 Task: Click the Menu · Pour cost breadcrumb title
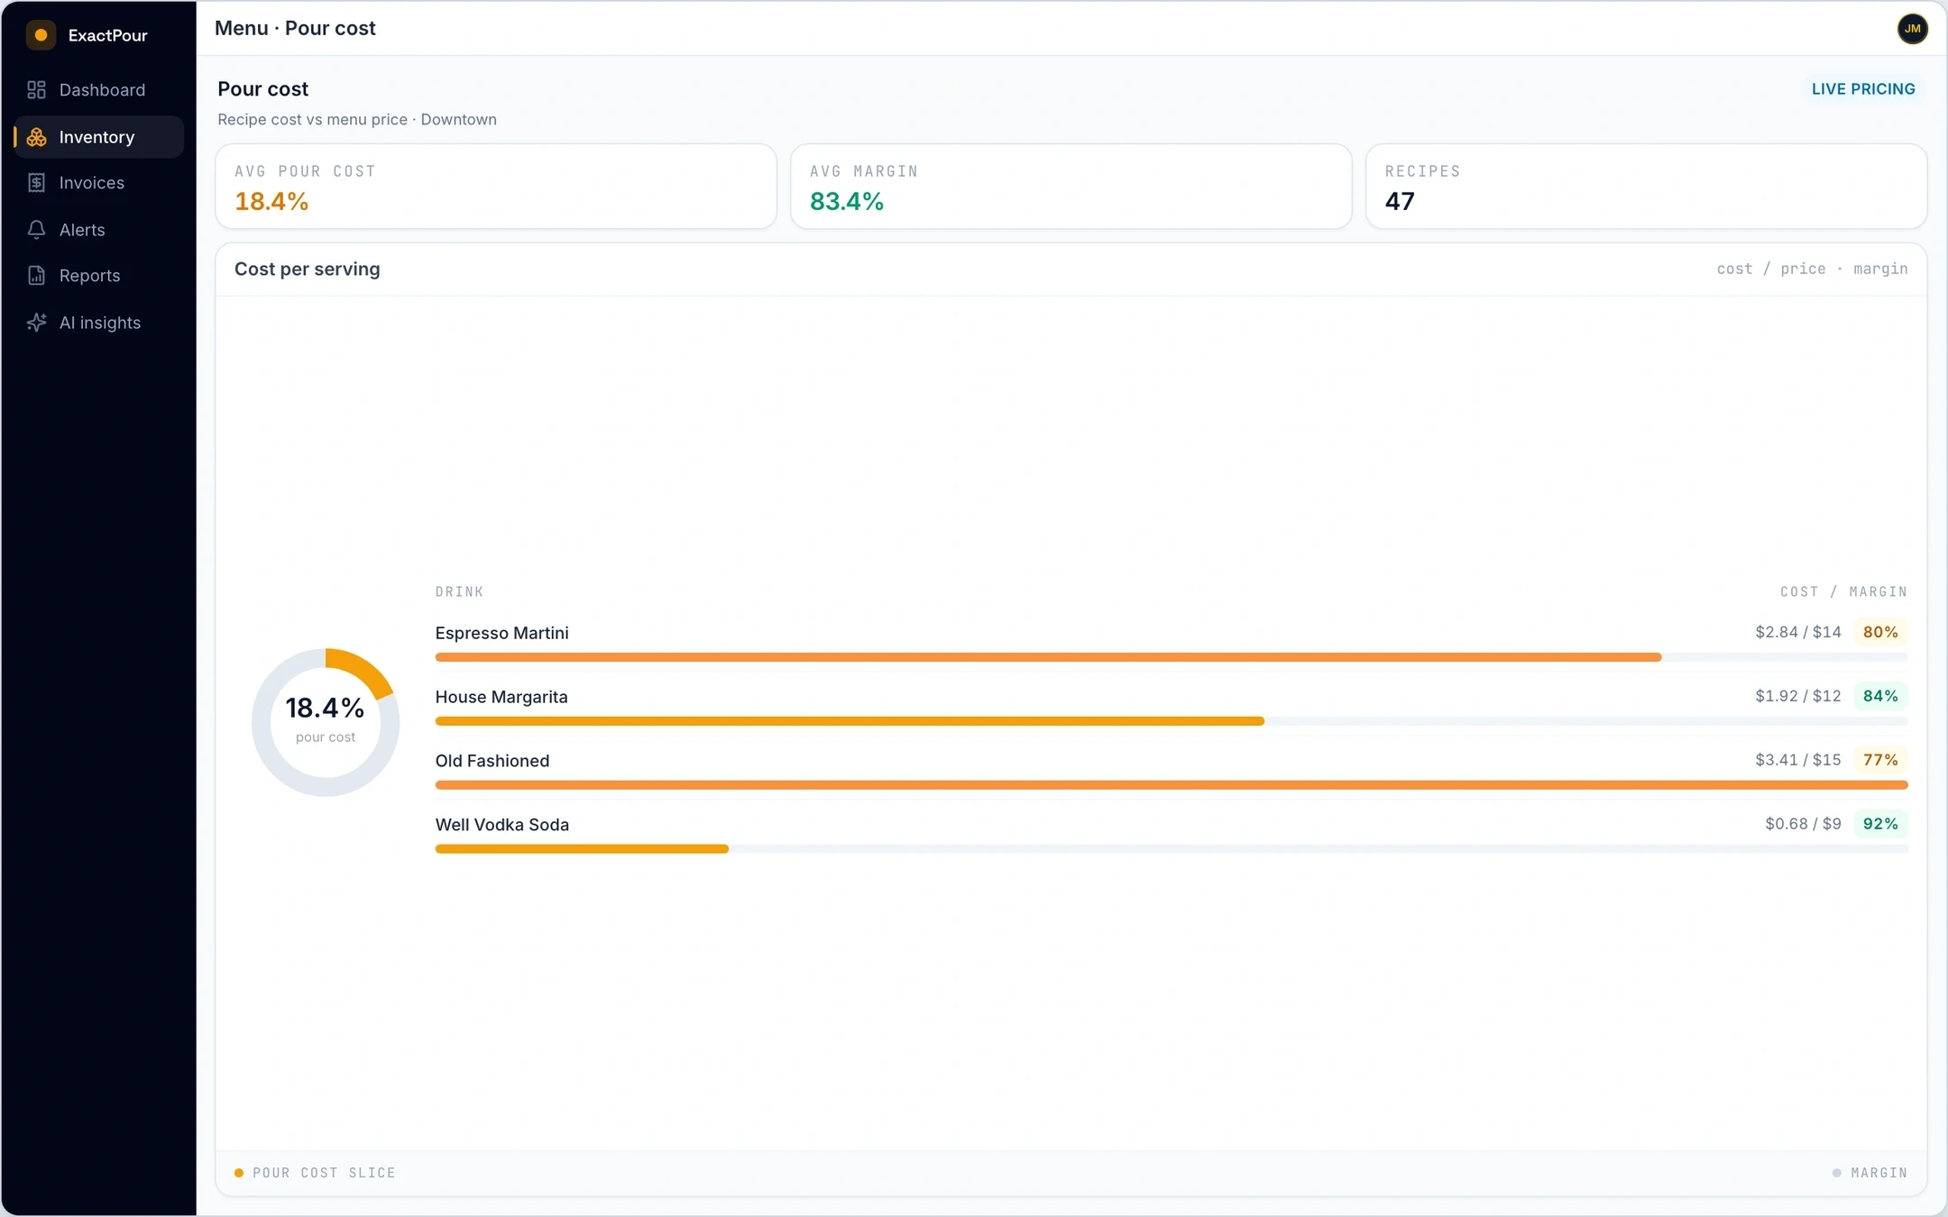coord(295,29)
